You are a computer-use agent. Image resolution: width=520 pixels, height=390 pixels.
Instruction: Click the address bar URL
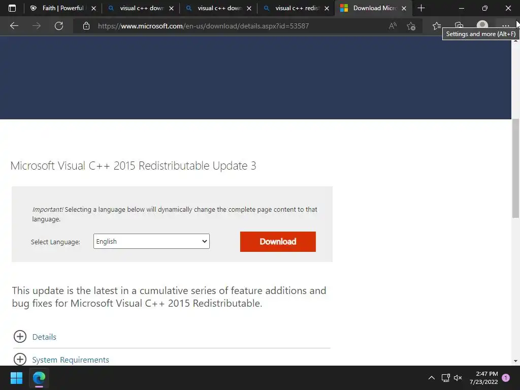pos(203,26)
